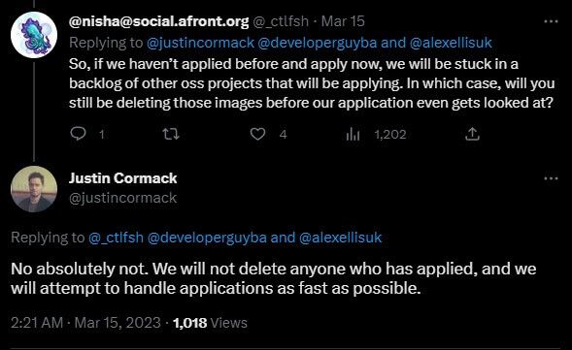This screenshot has height=350, width=572.
Task: Open the Mar 15 timestamp on nisha's tweet
Action: tap(343, 21)
